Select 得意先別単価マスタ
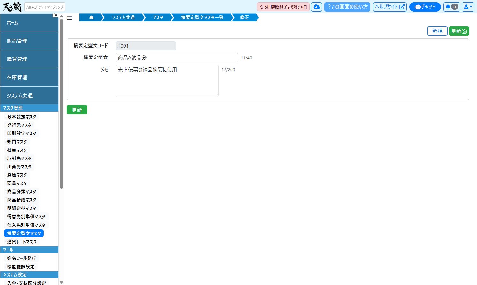Screen dimensions: 477x285 coord(26,217)
